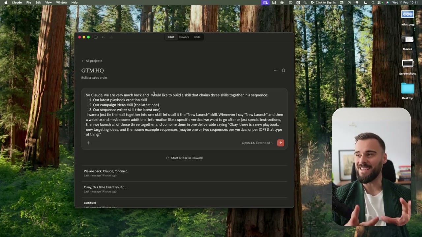Click the white rounded-square menu bar icon
Image resolution: width=422 pixels, height=237 pixels.
[x=298, y=3]
